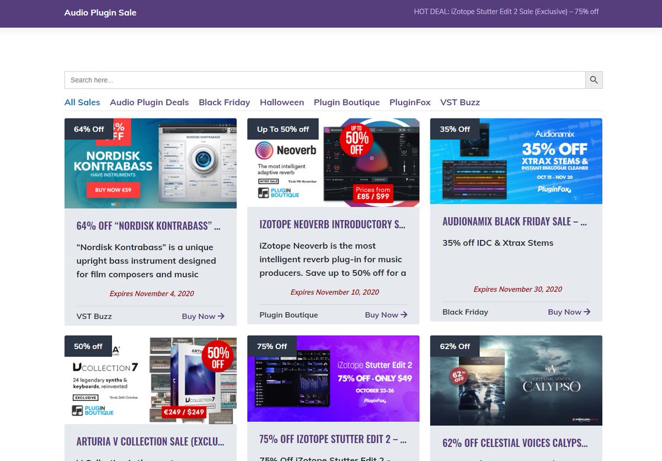The image size is (662, 461).
Task: Click the 'Up To 50% off' badge
Action: (x=283, y=129)
